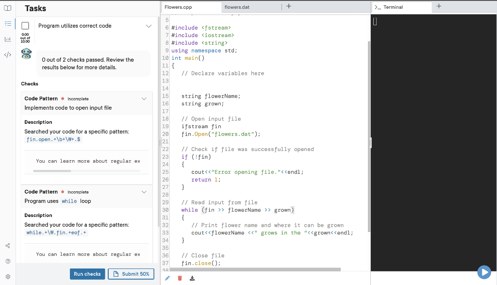This screenshot has width=497, height=285.
Task: Click the blue play button to run program
Action: [484, 272]
